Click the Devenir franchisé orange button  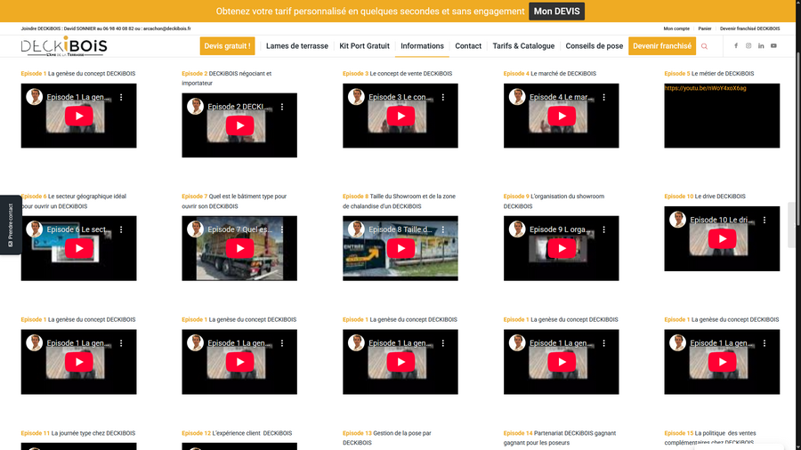click(x=661, y=46)
